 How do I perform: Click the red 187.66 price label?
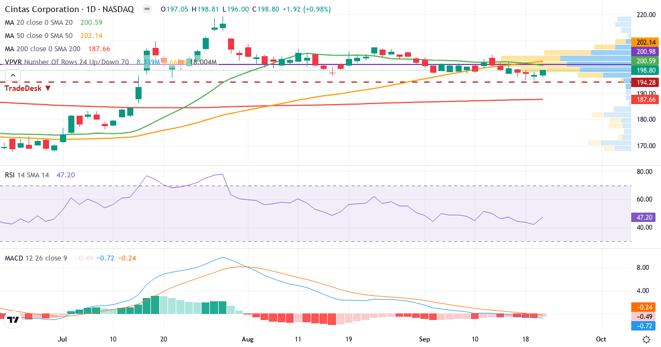pos(645,100)
